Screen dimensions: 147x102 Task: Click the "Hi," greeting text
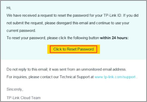point(9,8)
